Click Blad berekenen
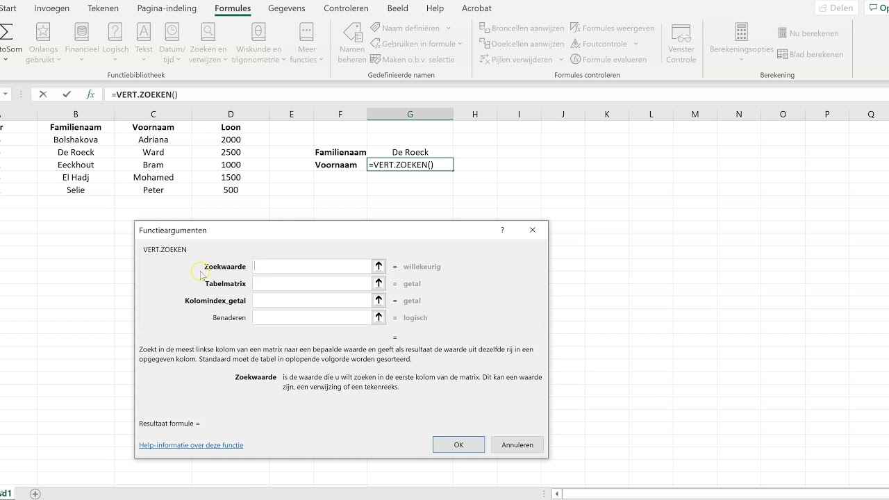 (811, 54)
